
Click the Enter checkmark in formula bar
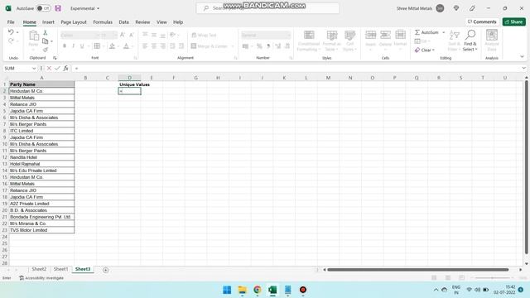(57, 68)
